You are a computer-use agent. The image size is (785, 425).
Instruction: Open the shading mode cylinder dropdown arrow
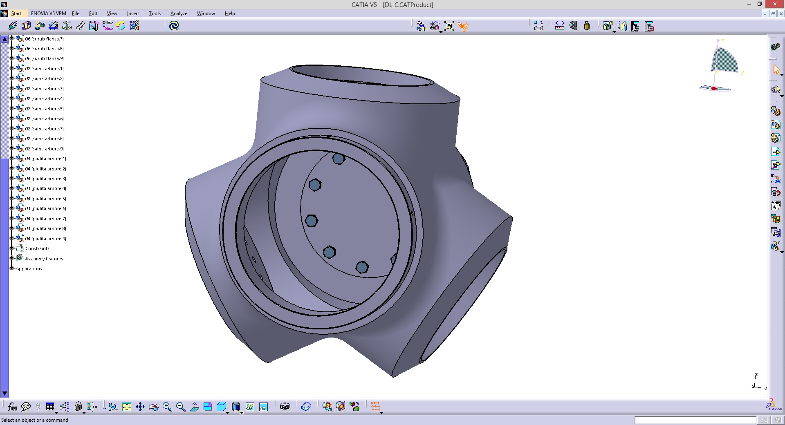242,412
